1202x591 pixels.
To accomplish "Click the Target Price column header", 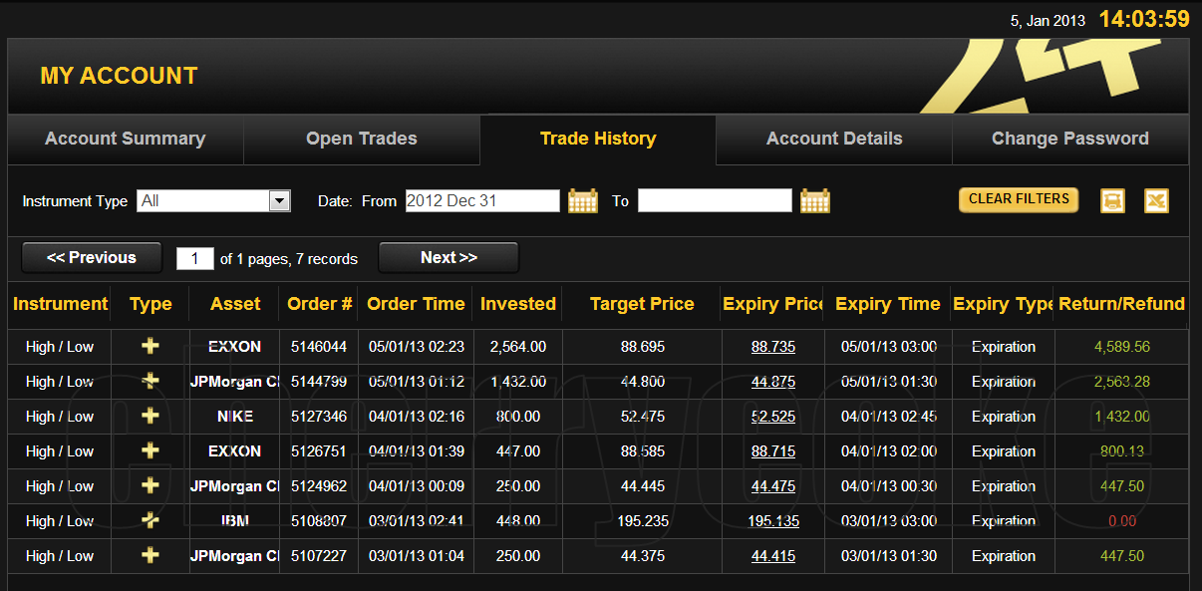I will pos(642,304).
